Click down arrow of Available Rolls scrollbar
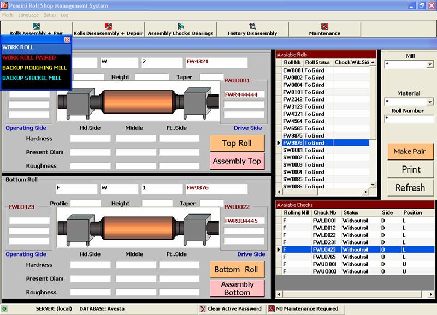This screenshot has height=315, width=437. pyautogui.click(x=373, y=185)
